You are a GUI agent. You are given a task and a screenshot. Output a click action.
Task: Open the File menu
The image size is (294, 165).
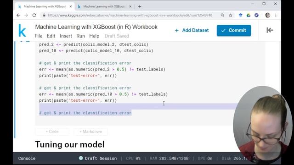point(39,36)
